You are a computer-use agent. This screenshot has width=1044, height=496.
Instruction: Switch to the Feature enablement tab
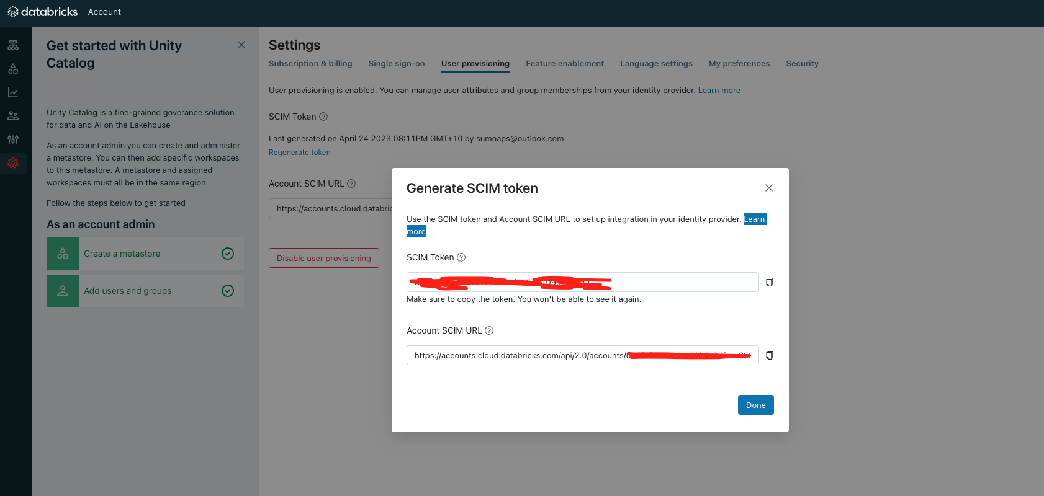click(x=565, y=64)
